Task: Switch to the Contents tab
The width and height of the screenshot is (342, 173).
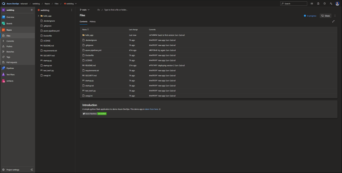Action: [83, 22]
